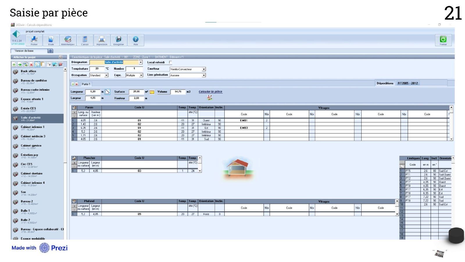
Task: Launch the Calculs calculator tool
Action: (85, 40)
